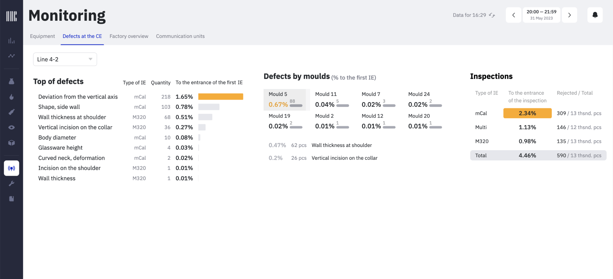
Task: Expand the Line 4-2 dropdown
Action: click(65, 59)
